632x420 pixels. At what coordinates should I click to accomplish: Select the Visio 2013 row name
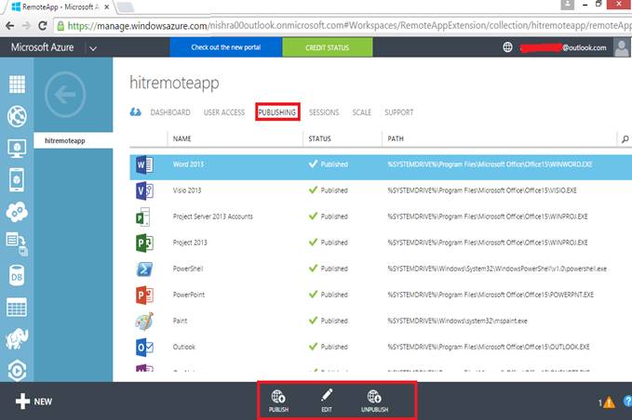[187, 190]
